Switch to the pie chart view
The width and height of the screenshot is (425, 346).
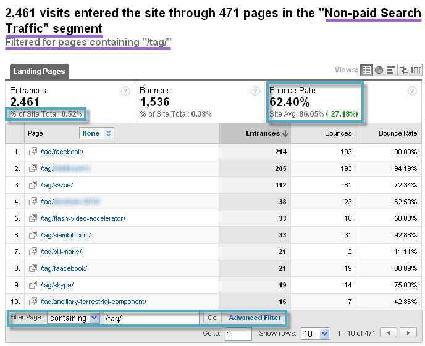click(379, 70)
